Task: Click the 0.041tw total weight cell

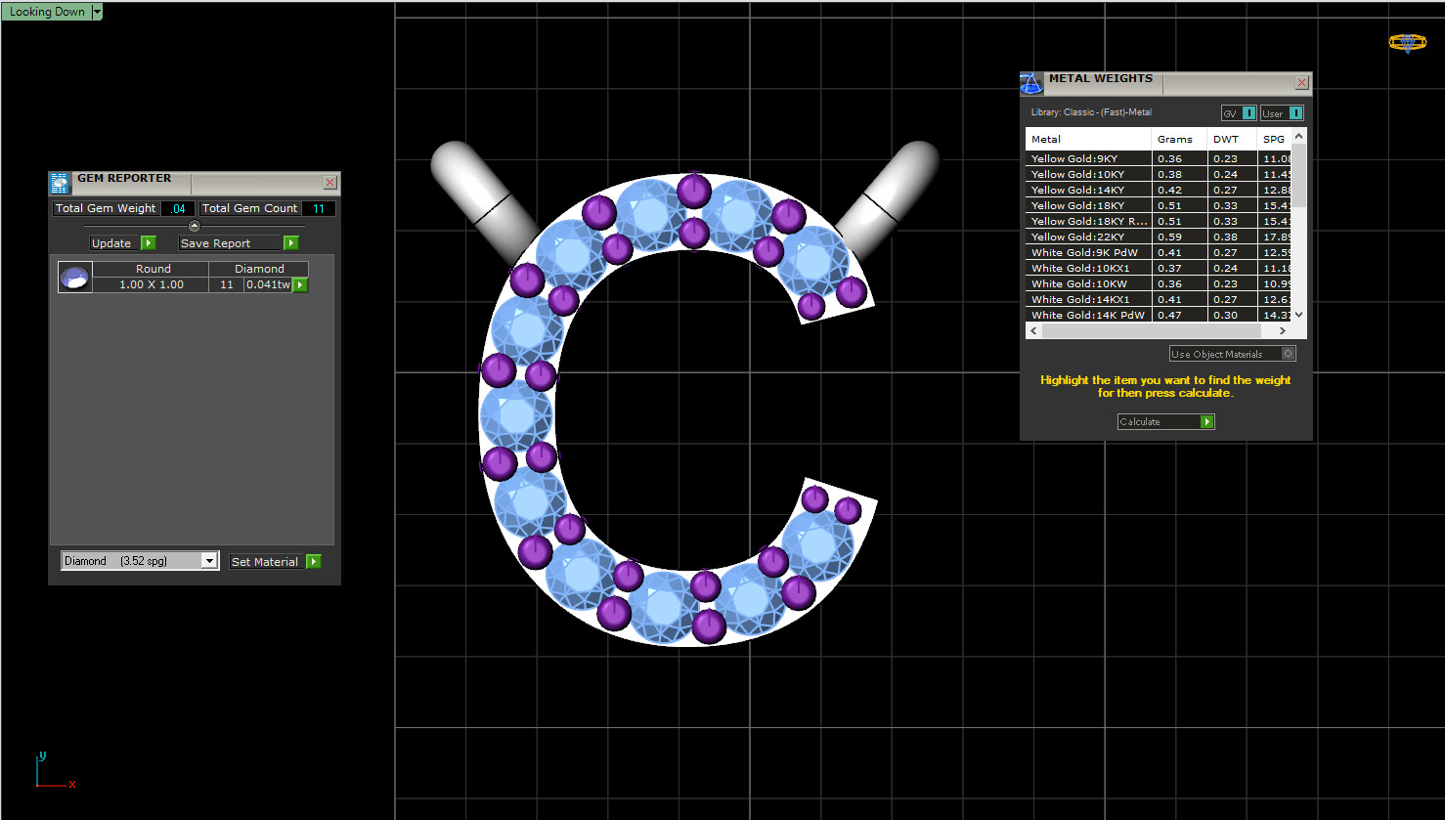Action: [x=268, y=284]
